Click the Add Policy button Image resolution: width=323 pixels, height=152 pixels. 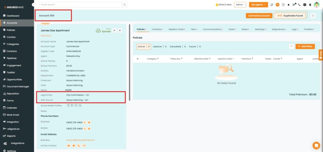click(x=305, y=46)
